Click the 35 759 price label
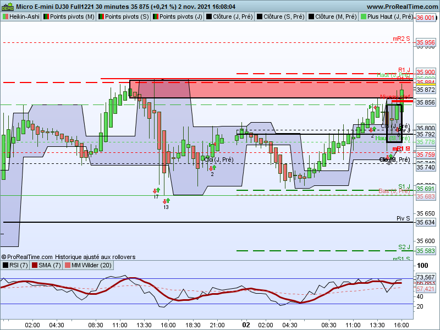This screenshot has width=440, height=330. pos(425,155)
